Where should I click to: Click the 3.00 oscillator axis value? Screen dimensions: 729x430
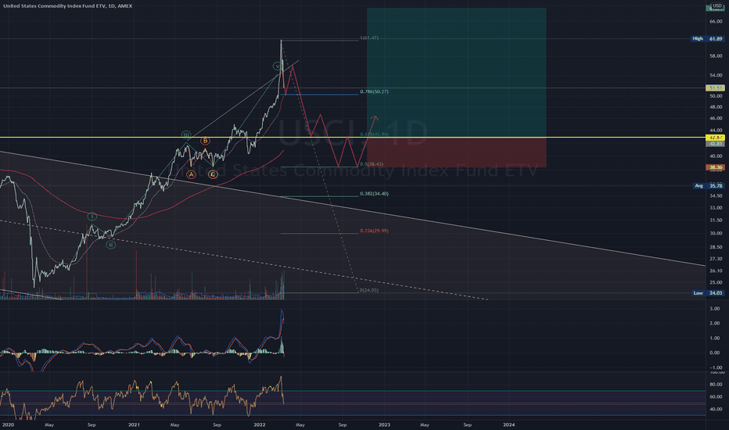coord(715,309)
